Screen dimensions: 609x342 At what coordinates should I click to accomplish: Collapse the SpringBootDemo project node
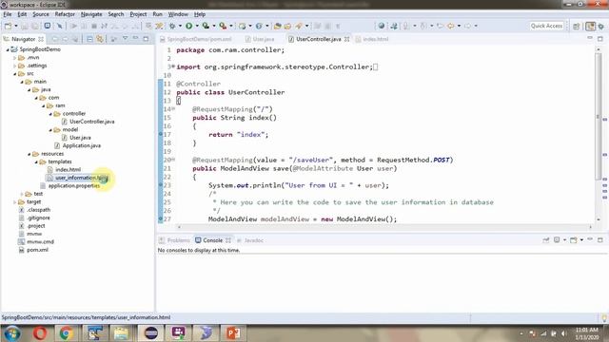[x=8, y=49]
